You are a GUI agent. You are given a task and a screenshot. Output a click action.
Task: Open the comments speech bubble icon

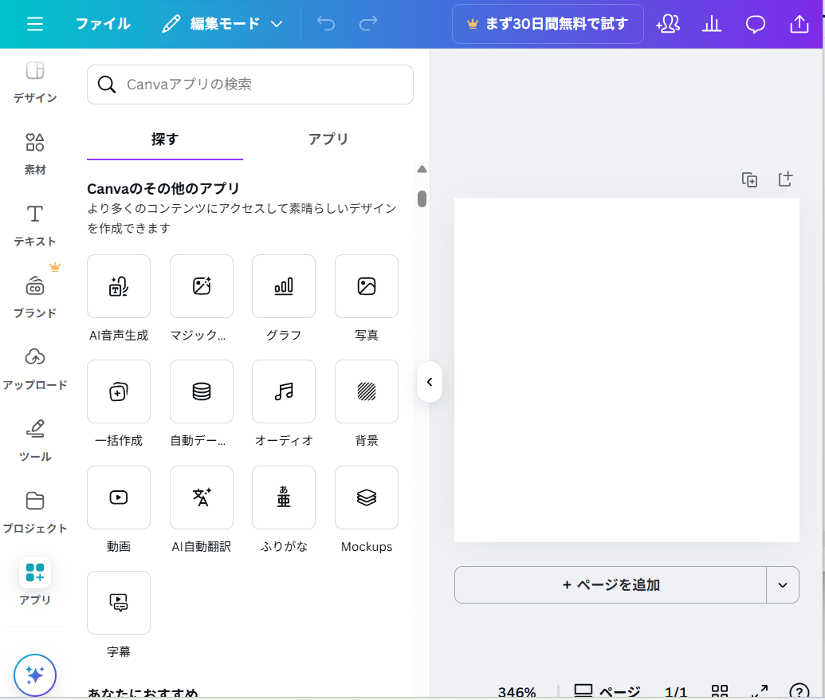[x=755, y=24]
